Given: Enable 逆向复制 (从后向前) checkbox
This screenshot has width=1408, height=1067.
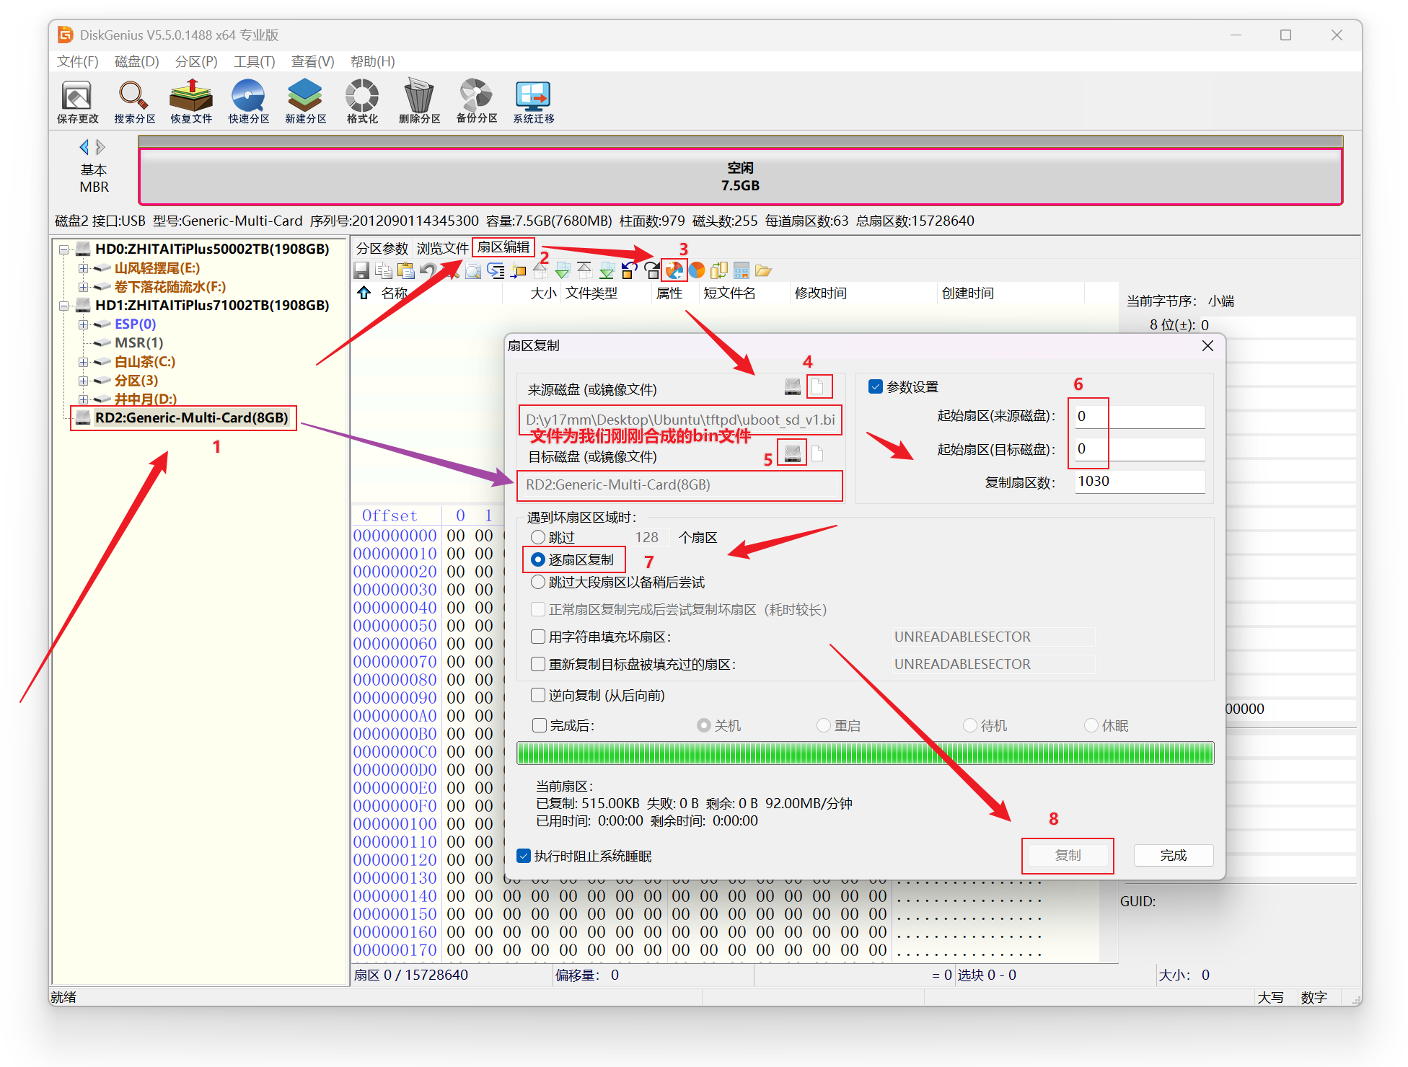Looking at the screenshot, I should click(x=538, y=695).
